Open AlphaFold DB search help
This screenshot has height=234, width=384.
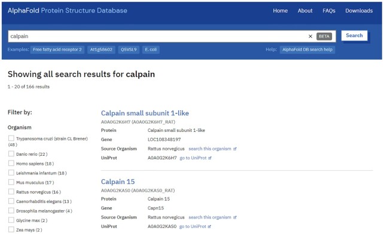pos(307,50)
